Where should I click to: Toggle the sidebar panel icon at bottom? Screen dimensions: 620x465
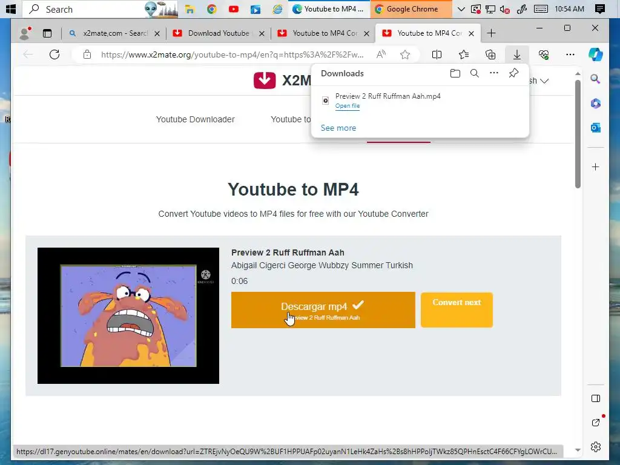tap(596, 398)
